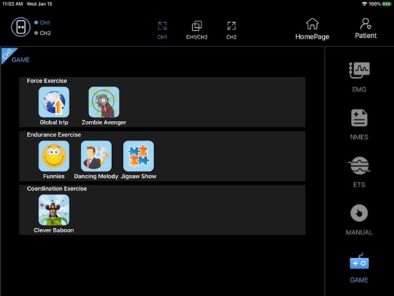Image resolution: width=394 pixels, height=296 pixels.
Task: Switch view to CH1 only
Action: pyautogui.click(x=162, y=31)
